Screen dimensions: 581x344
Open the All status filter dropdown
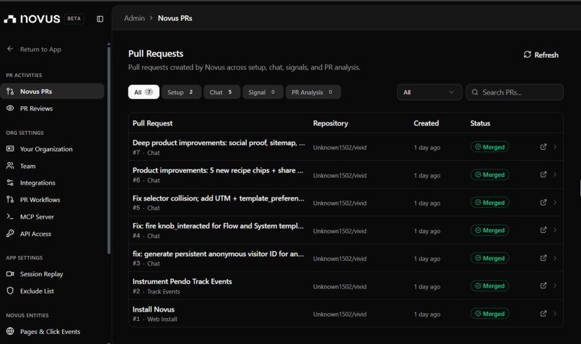click(x=429, y=92)
